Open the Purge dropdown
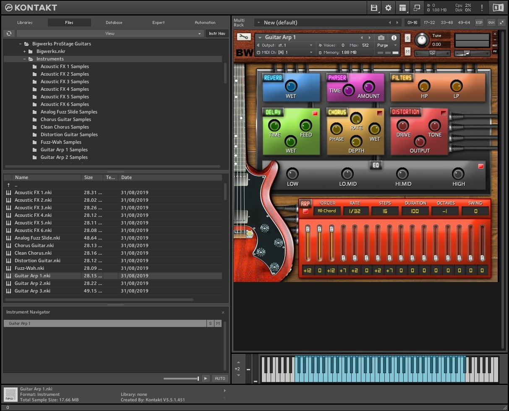The image size is (509, 411). point(386,45)
